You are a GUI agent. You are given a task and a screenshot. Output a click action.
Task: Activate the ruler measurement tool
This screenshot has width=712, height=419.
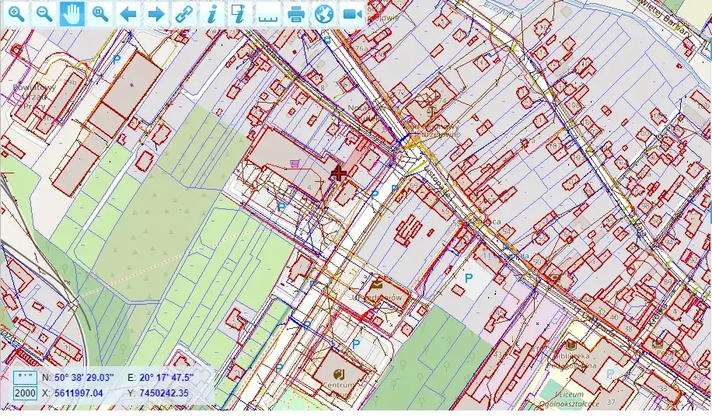267,14
